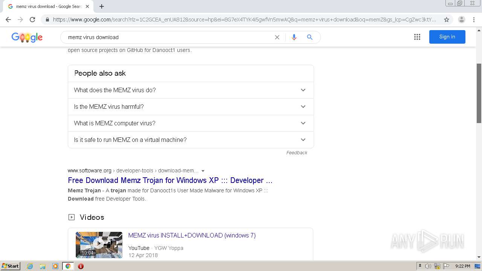
Task: Click the padlock site info icon
Action: tap(47, 20)
